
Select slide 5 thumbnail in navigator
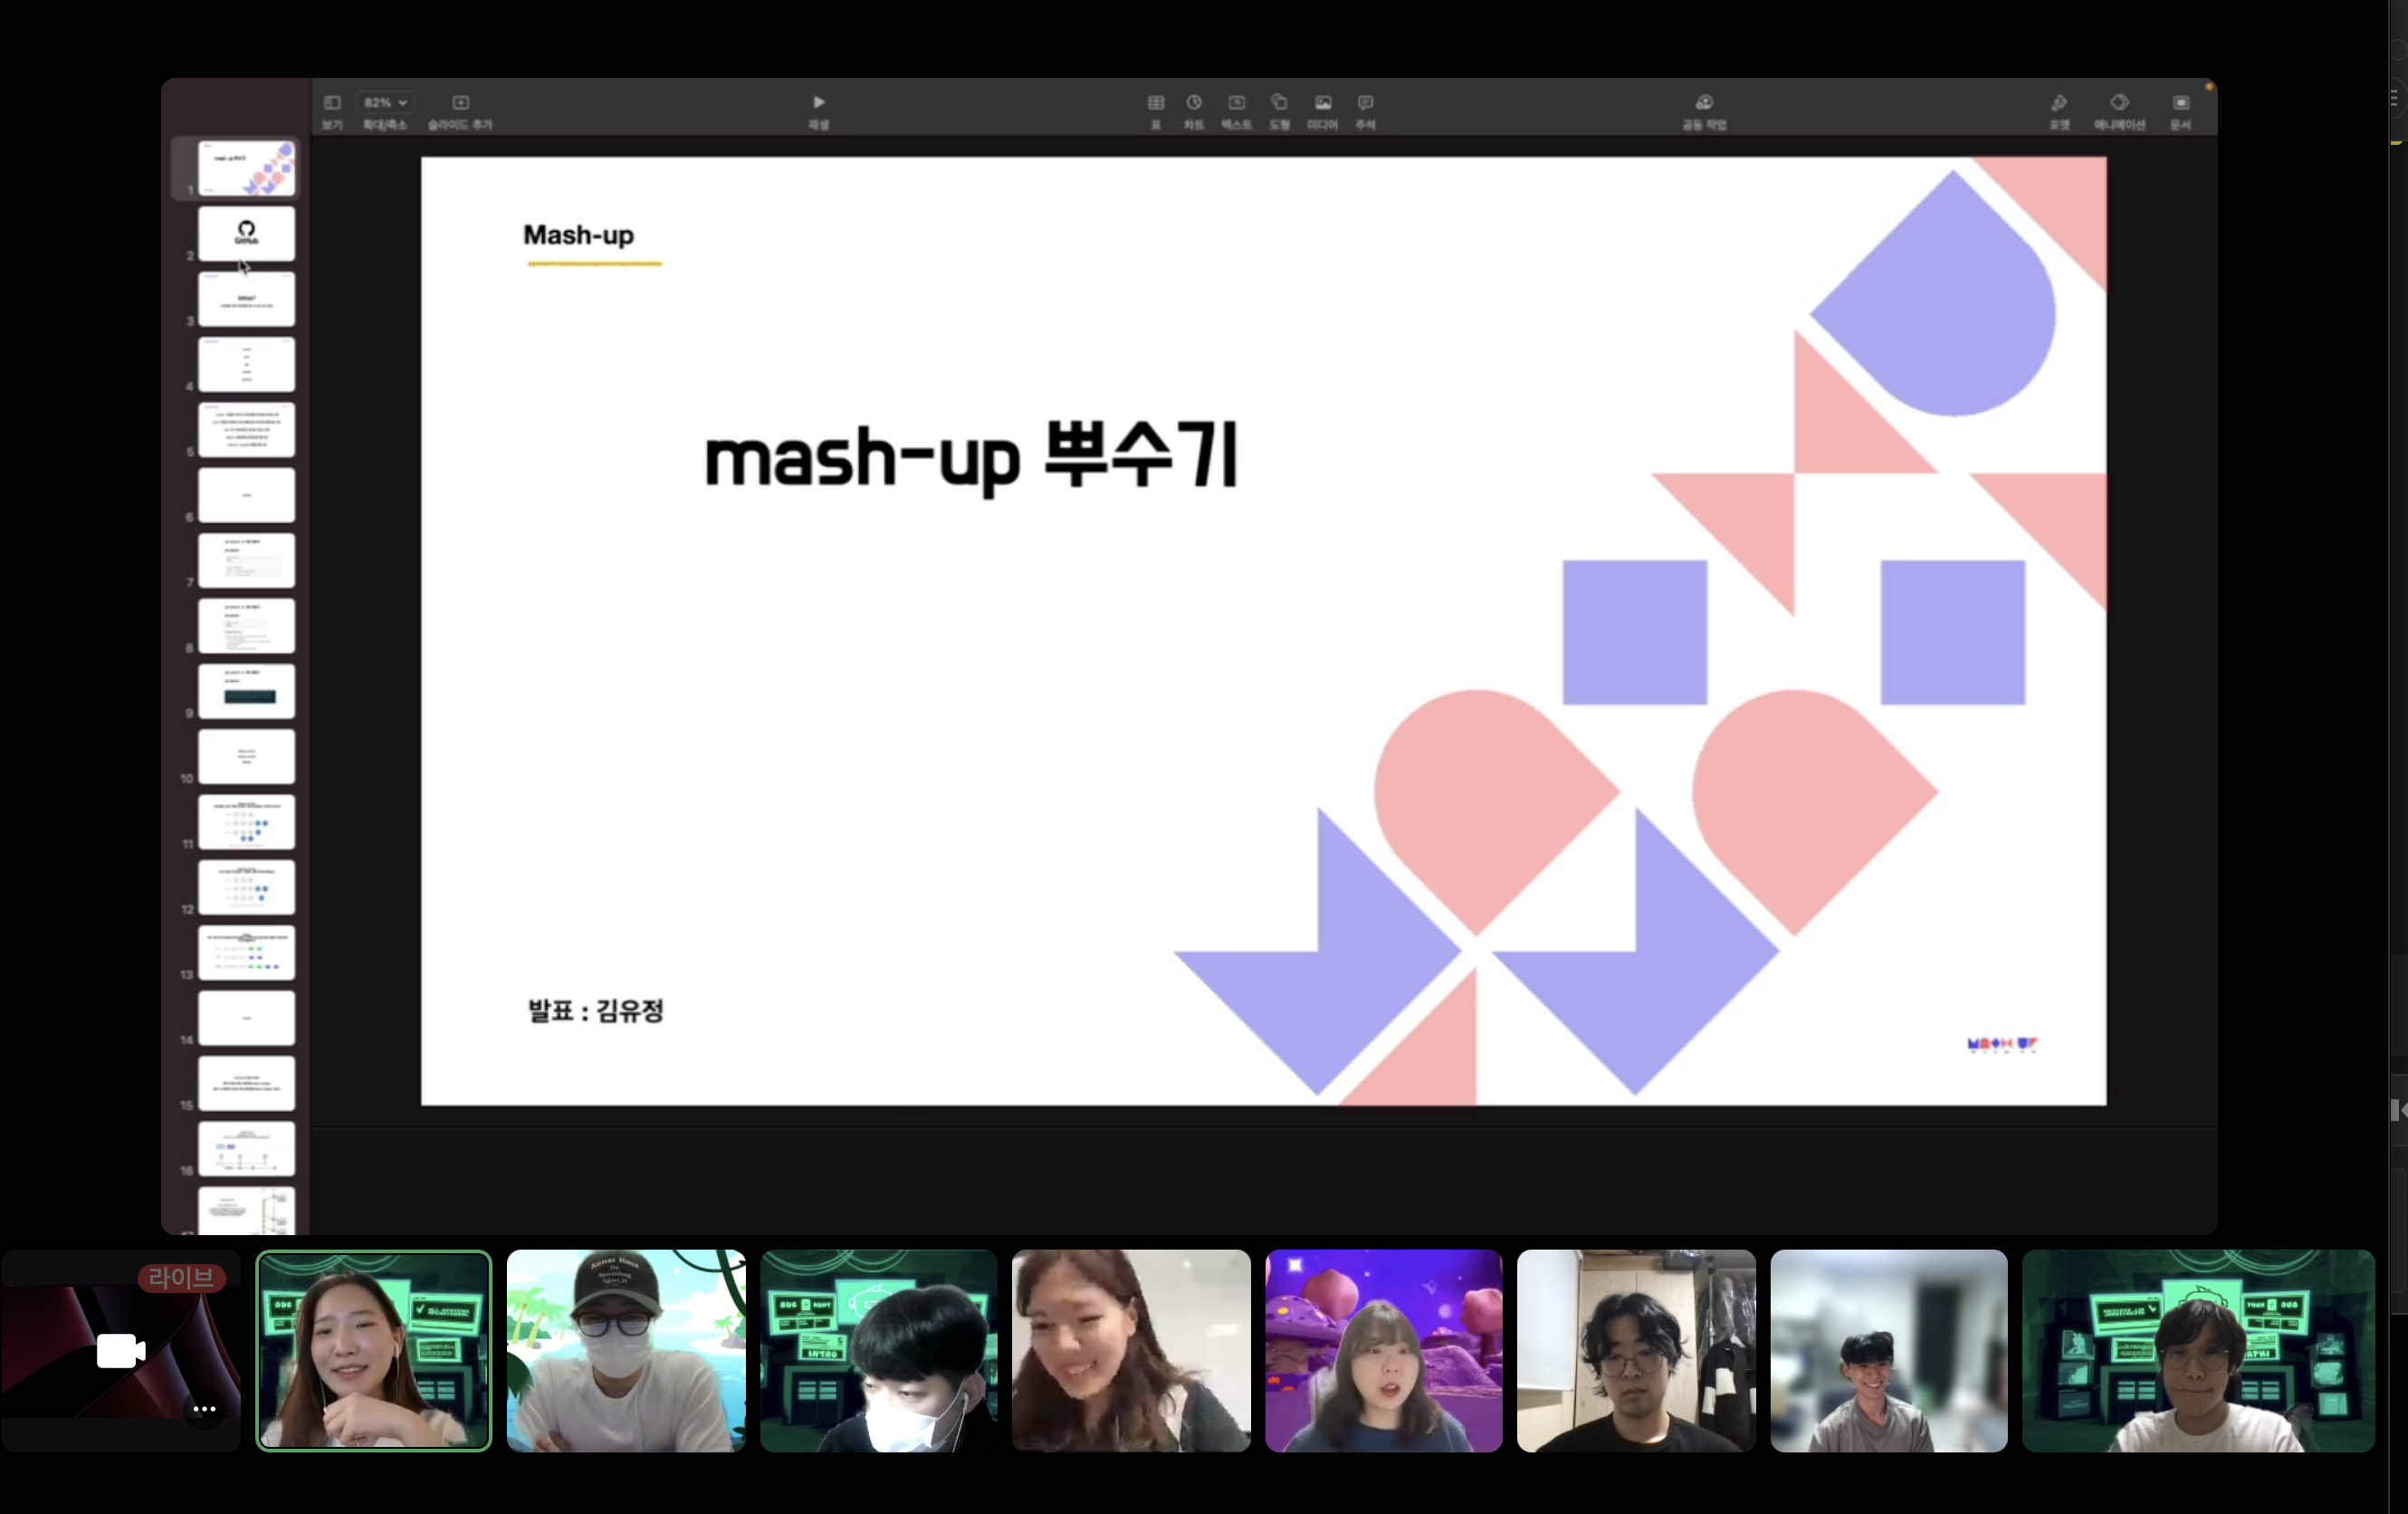click(x=246, y=430)
